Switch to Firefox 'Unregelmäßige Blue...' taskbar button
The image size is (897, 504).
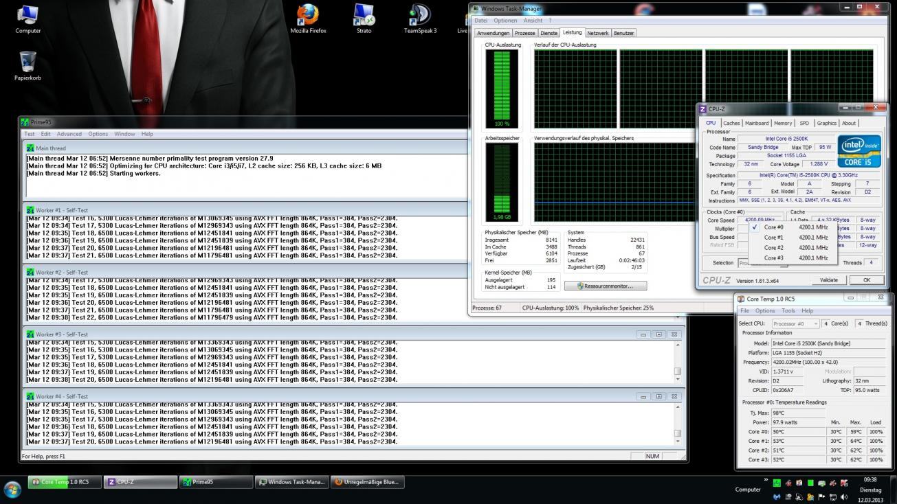pos(367,482)
